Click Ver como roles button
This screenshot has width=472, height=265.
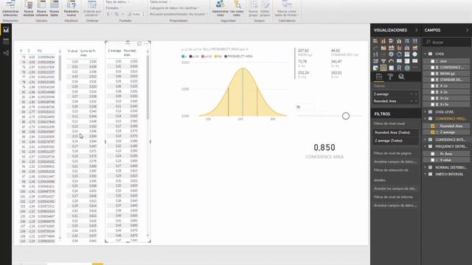[237, 8]
